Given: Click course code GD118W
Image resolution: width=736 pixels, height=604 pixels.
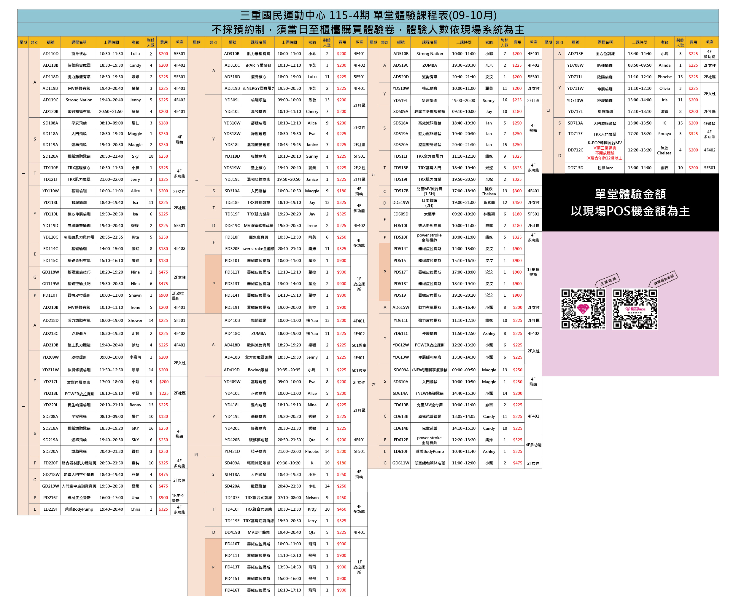Looking at the screenshot, I should (50, 272).
